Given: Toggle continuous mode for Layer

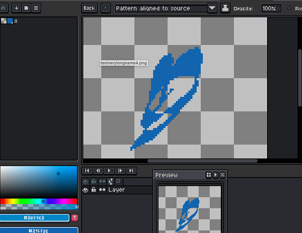Looking at the screenshot, I should coord(102,190).
